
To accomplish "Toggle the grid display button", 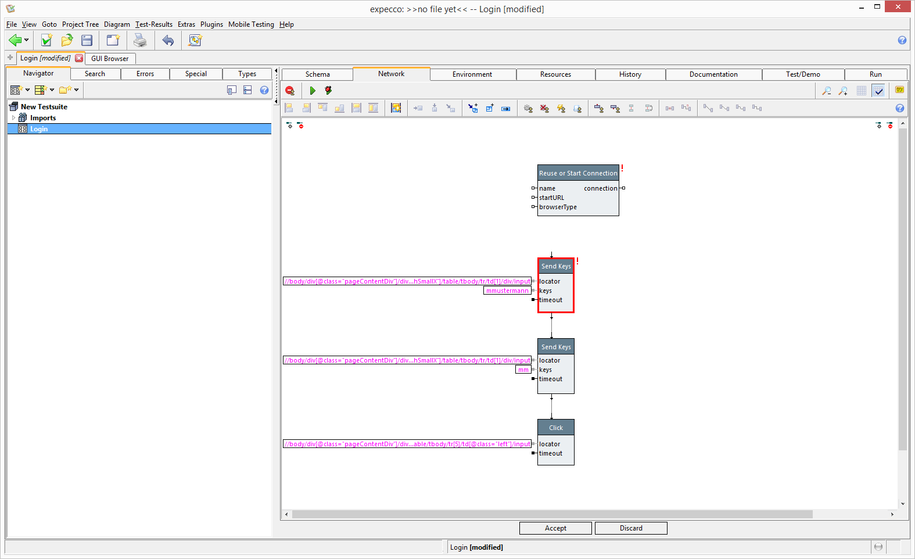I will [x=862, y=91].
